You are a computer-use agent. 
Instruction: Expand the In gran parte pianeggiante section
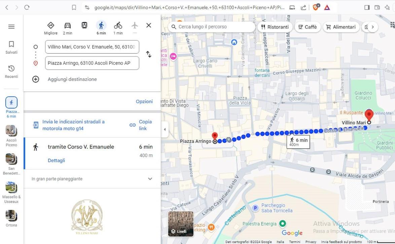(92, 179)
